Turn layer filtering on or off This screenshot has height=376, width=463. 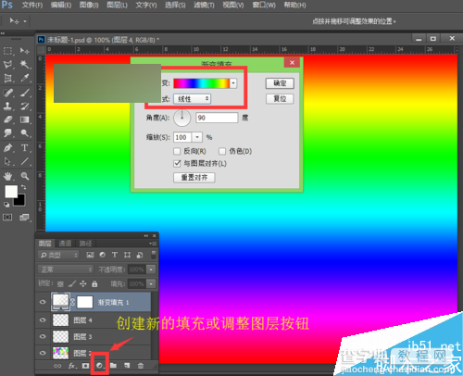[x=154, y=255]
